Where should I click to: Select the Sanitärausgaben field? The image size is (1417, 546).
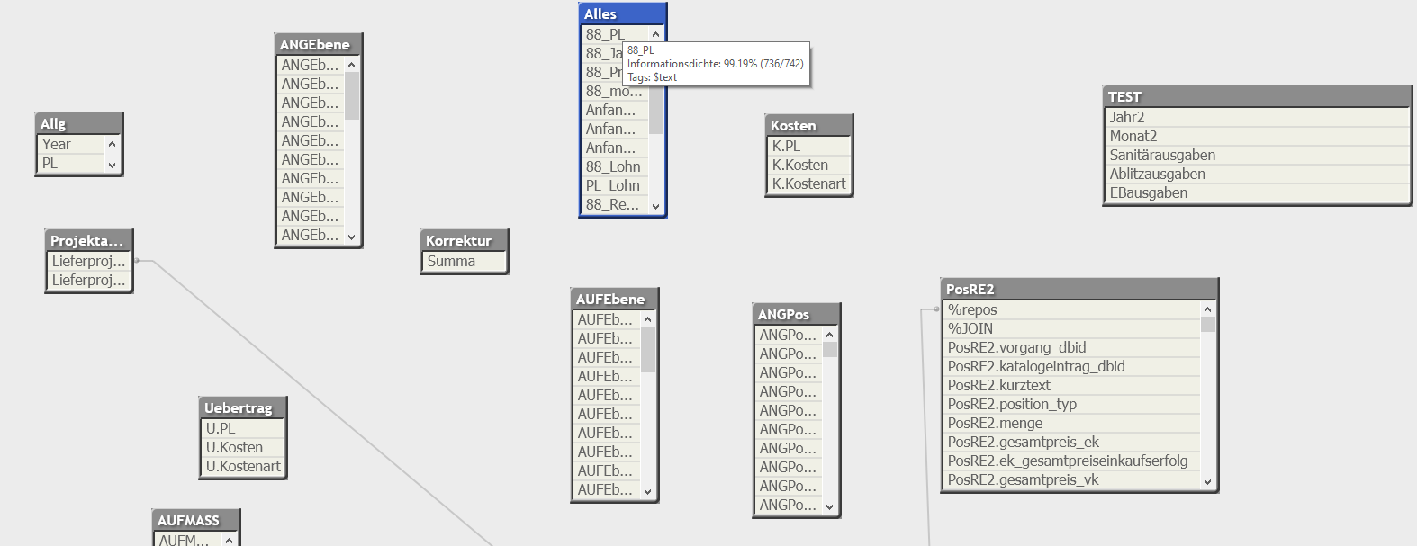1162,156
